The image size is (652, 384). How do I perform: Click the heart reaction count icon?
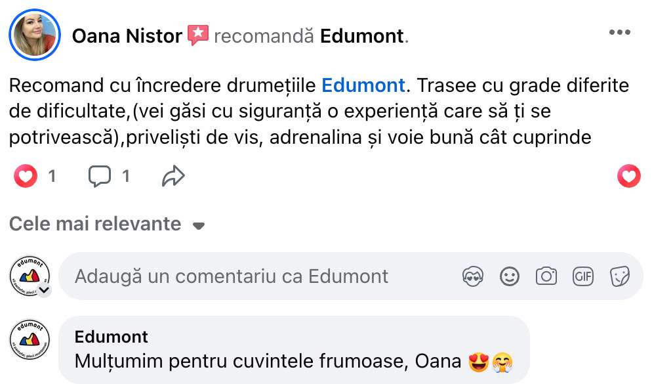click(26, 176)
